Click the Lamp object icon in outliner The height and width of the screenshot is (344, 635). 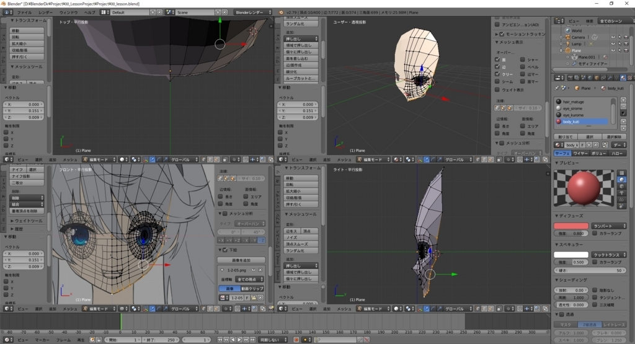point(567,44)
